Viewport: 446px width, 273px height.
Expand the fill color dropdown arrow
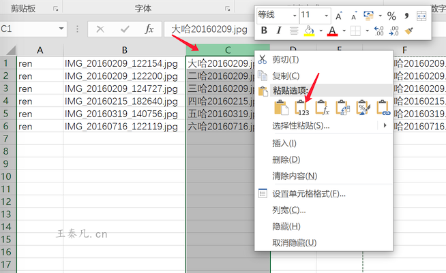tap(321, 31)
